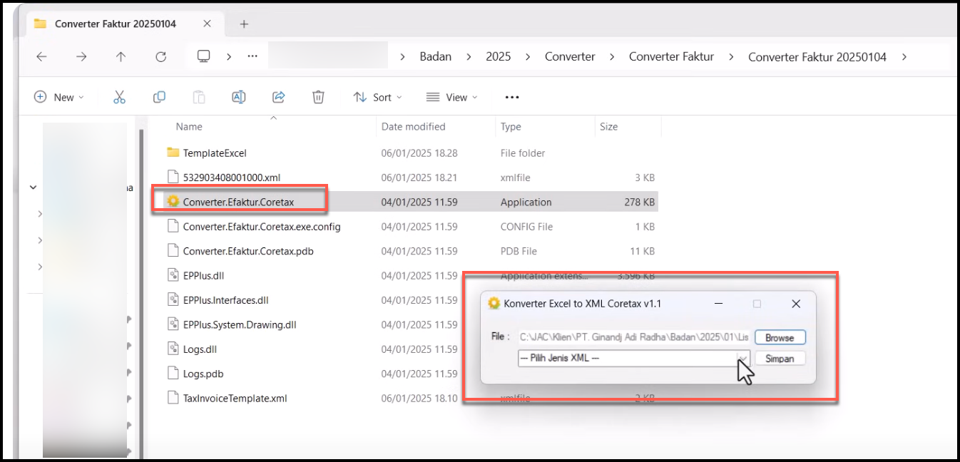The height and width of the screenshot is (462, 960).
Task: Click the Simpan button
Action: click(780, 359)
